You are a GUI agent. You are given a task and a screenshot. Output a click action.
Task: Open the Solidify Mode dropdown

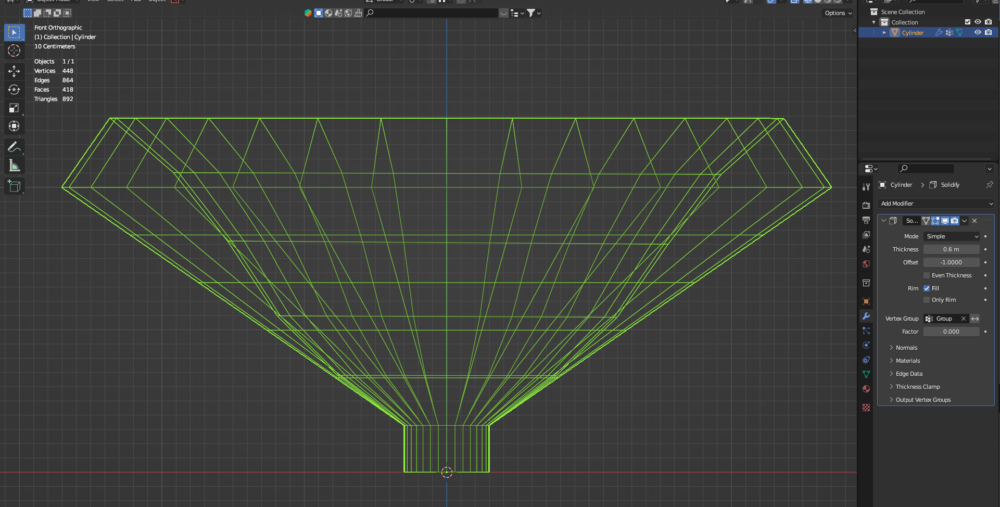(952, 236)
